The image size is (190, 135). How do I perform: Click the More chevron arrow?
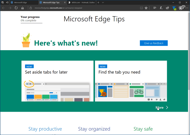coord(167,108)
